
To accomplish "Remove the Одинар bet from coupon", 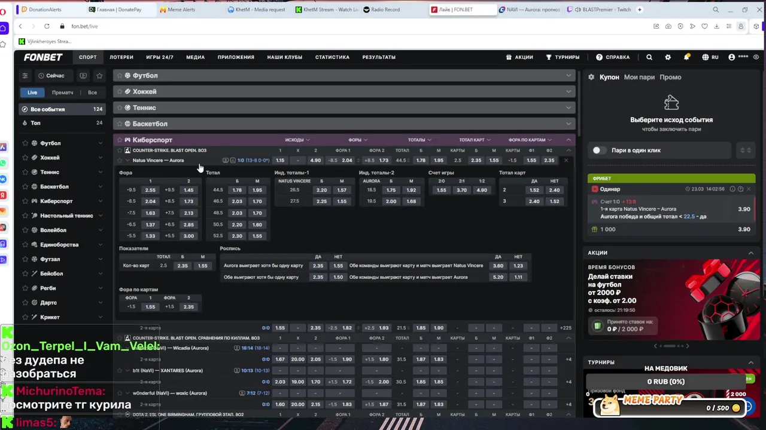I will coord(748,189).
